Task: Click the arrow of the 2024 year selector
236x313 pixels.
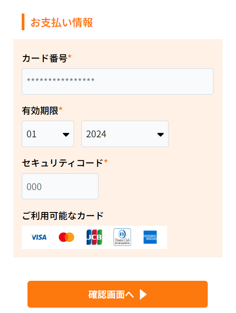Action: pyautogui.click(x=160, y=135)
